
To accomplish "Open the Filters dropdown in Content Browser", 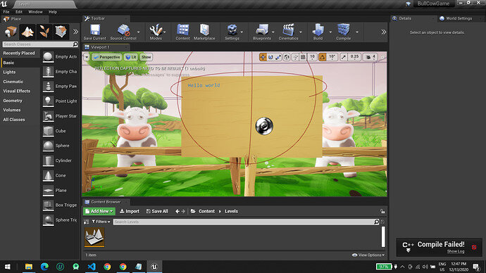I will (x=101, y=222).
